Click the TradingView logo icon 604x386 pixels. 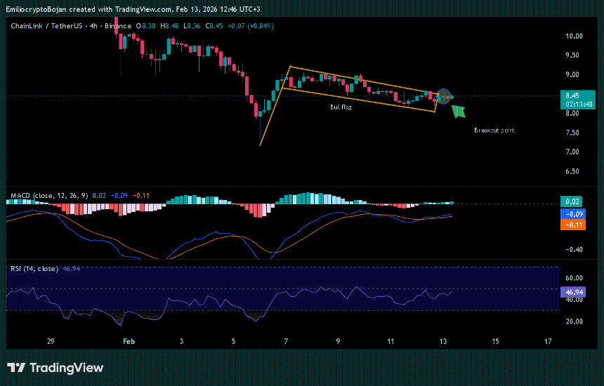16,368
